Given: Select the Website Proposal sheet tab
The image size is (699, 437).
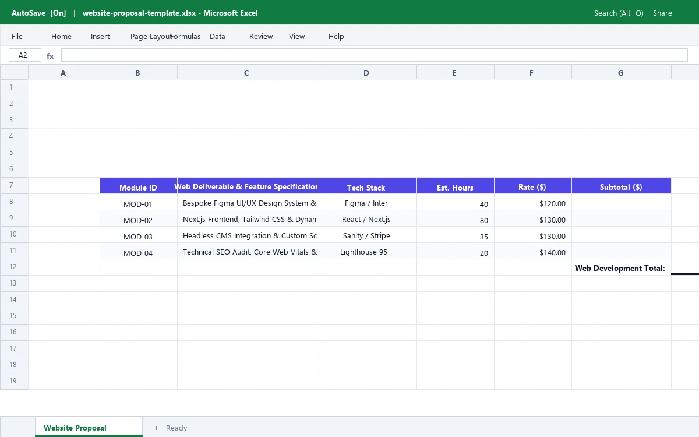Looking at the screenshot, I should click(89, 427).
